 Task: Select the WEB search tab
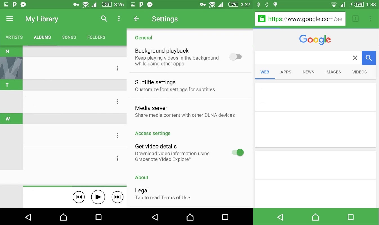[265, 72]
